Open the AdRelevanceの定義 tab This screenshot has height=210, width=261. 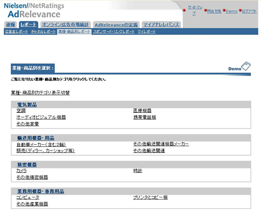coord(116,25)
